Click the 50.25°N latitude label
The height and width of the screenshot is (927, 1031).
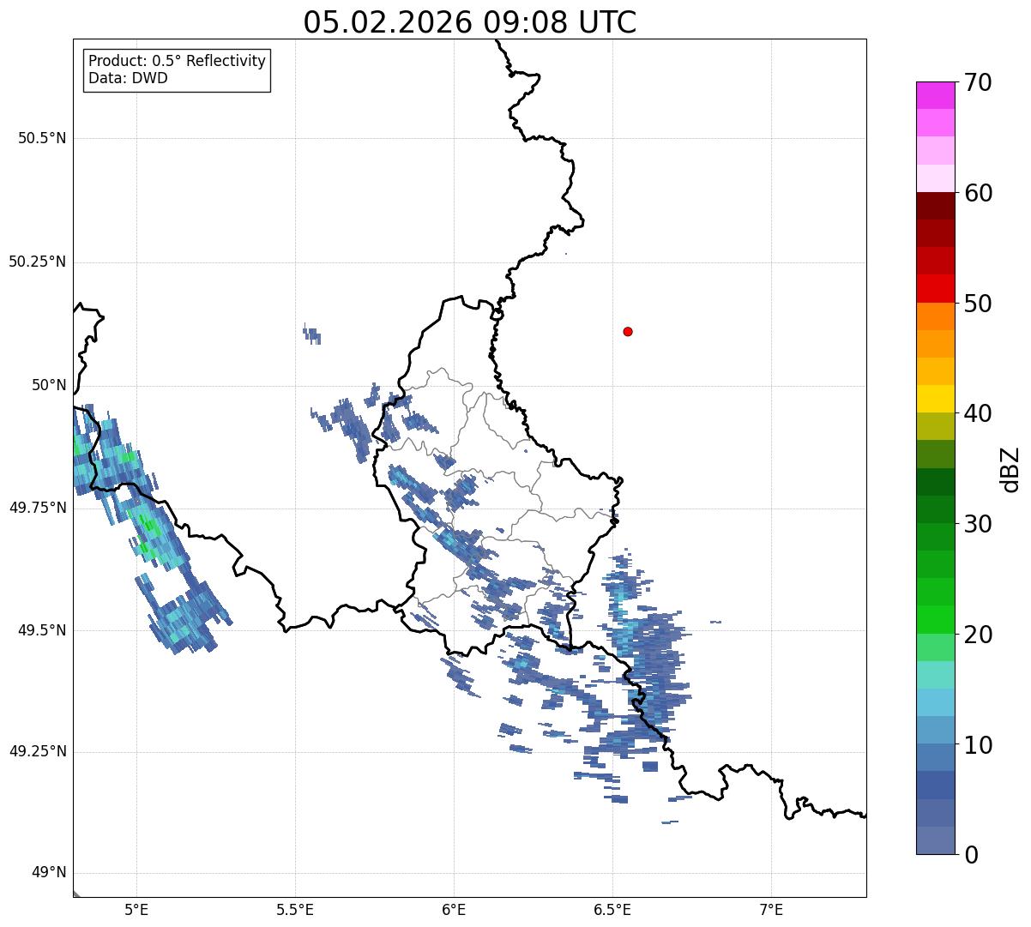click(x=38, y=262)
